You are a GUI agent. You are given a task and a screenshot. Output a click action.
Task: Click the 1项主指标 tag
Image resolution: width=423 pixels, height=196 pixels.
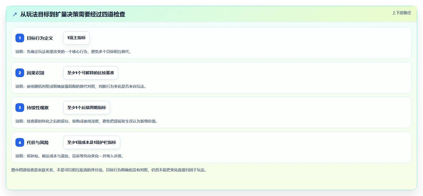coord(76,38)
